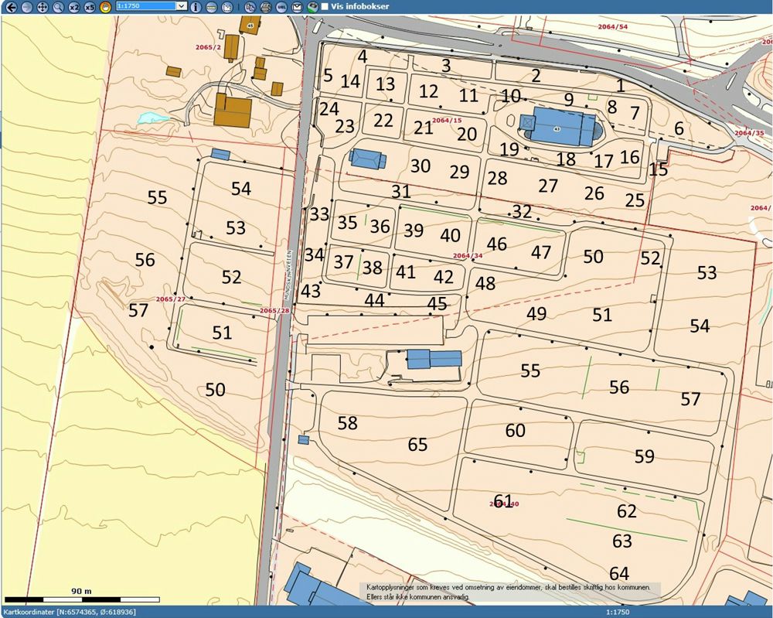
Task: Click the print map icon
Action: tap(265, 7)
